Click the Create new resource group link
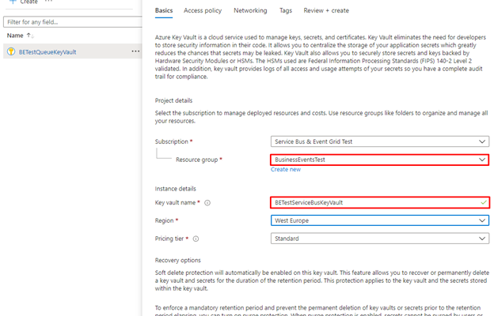This screenshot has width=494, height=316. [x=286, y=170]
